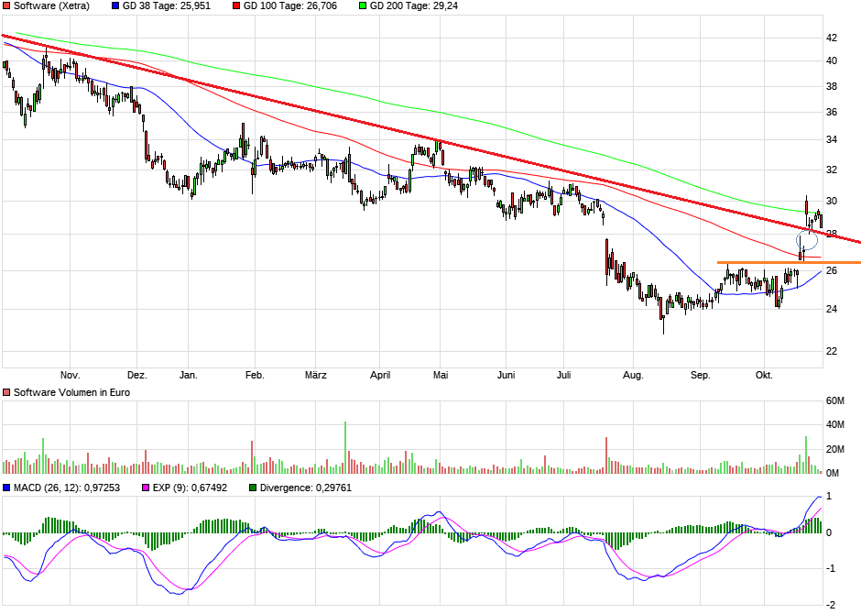Screen dimensions: 861x614
Task: Click the 'Juli' month axis label
Action: click(x=564, y=375)
